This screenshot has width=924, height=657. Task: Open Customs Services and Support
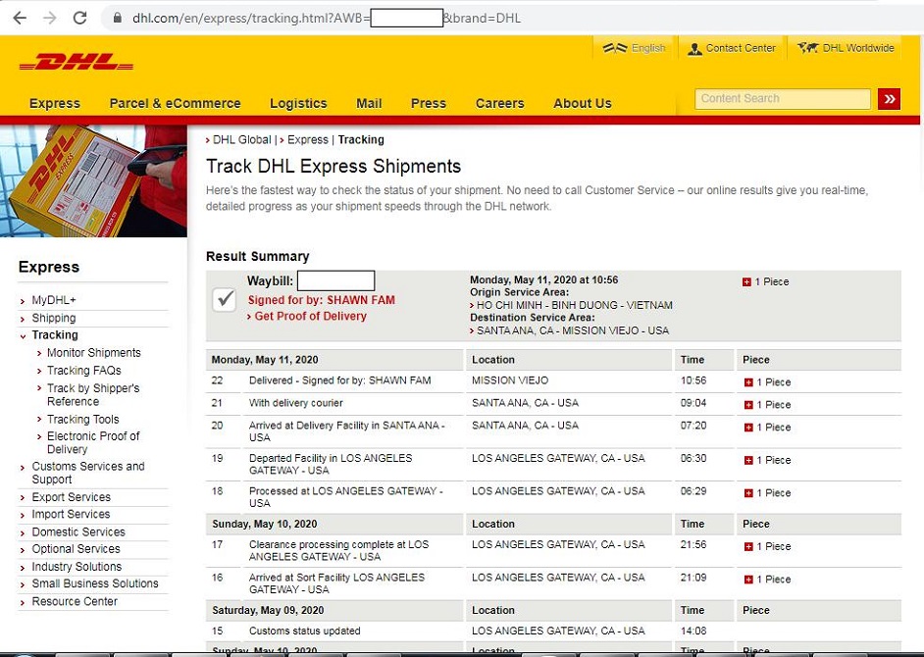88,473
